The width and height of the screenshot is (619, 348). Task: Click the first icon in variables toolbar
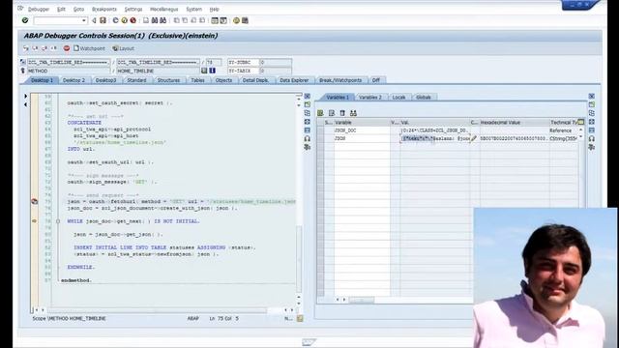[x=320, y=113]
